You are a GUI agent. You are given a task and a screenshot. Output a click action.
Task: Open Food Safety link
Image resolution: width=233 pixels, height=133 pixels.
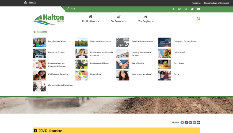[x=179, y=63]
